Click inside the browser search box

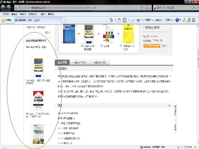tap(174, 8)
